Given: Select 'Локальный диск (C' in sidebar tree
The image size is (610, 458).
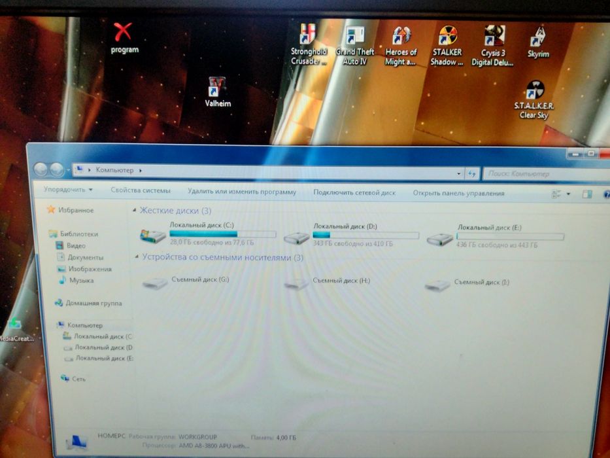Looking at the screenshot, I should (x=103, y=336).
